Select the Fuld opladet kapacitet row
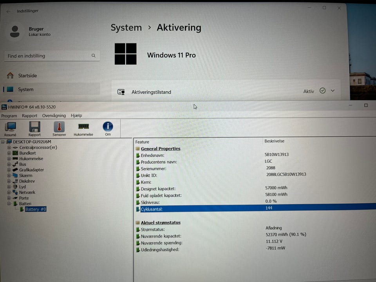This screenshot has width=376, height=282. [255, 195]
